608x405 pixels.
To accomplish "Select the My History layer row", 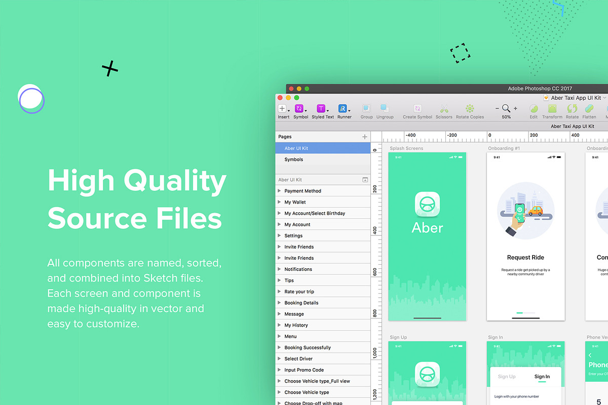I will pyautogui.click(x=323, y=325).
